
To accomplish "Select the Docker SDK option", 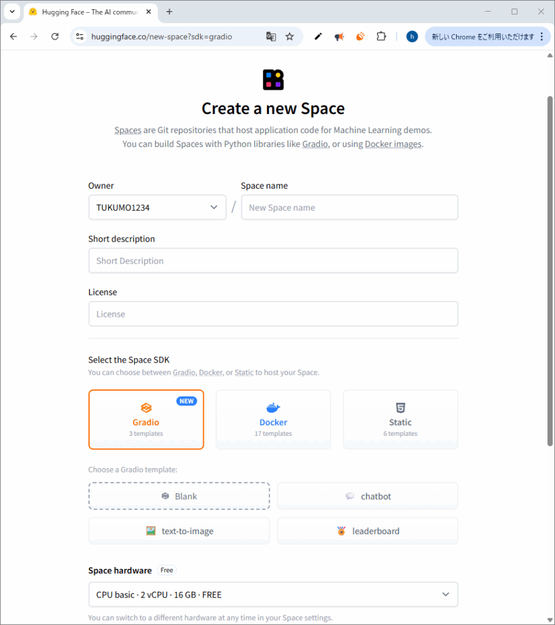I will pos(273,419).
